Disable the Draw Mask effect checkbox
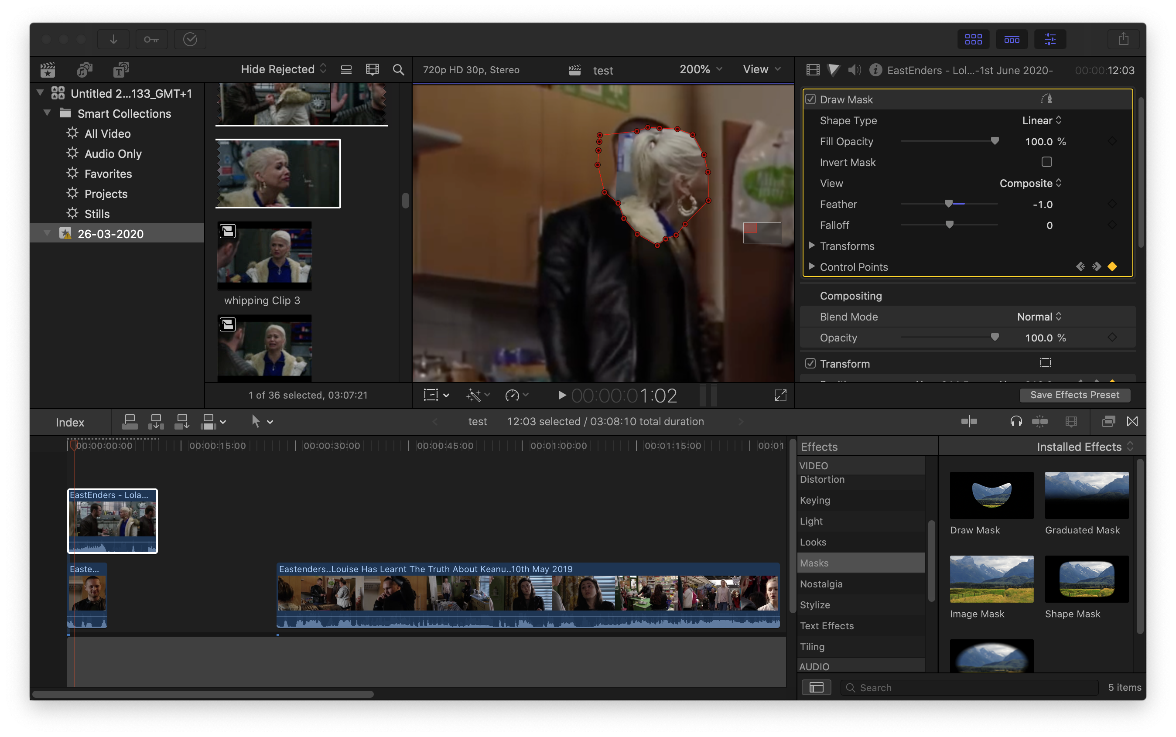 [810, 99]
